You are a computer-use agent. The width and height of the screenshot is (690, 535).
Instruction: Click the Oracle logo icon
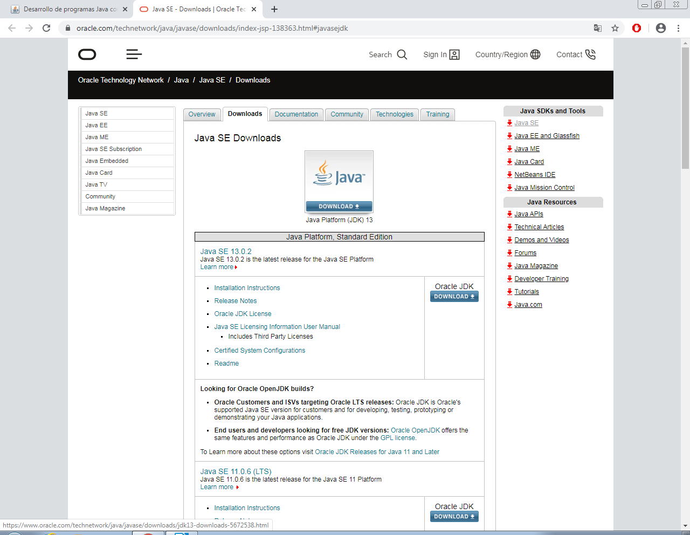point(87,54)
